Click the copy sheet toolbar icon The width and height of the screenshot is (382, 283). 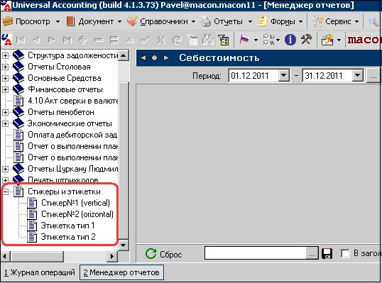click(192, 40)
